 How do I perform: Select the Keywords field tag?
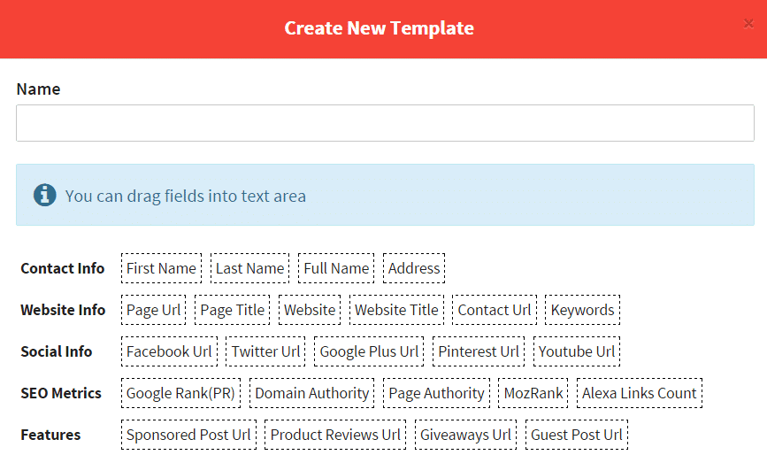(583, 310)
